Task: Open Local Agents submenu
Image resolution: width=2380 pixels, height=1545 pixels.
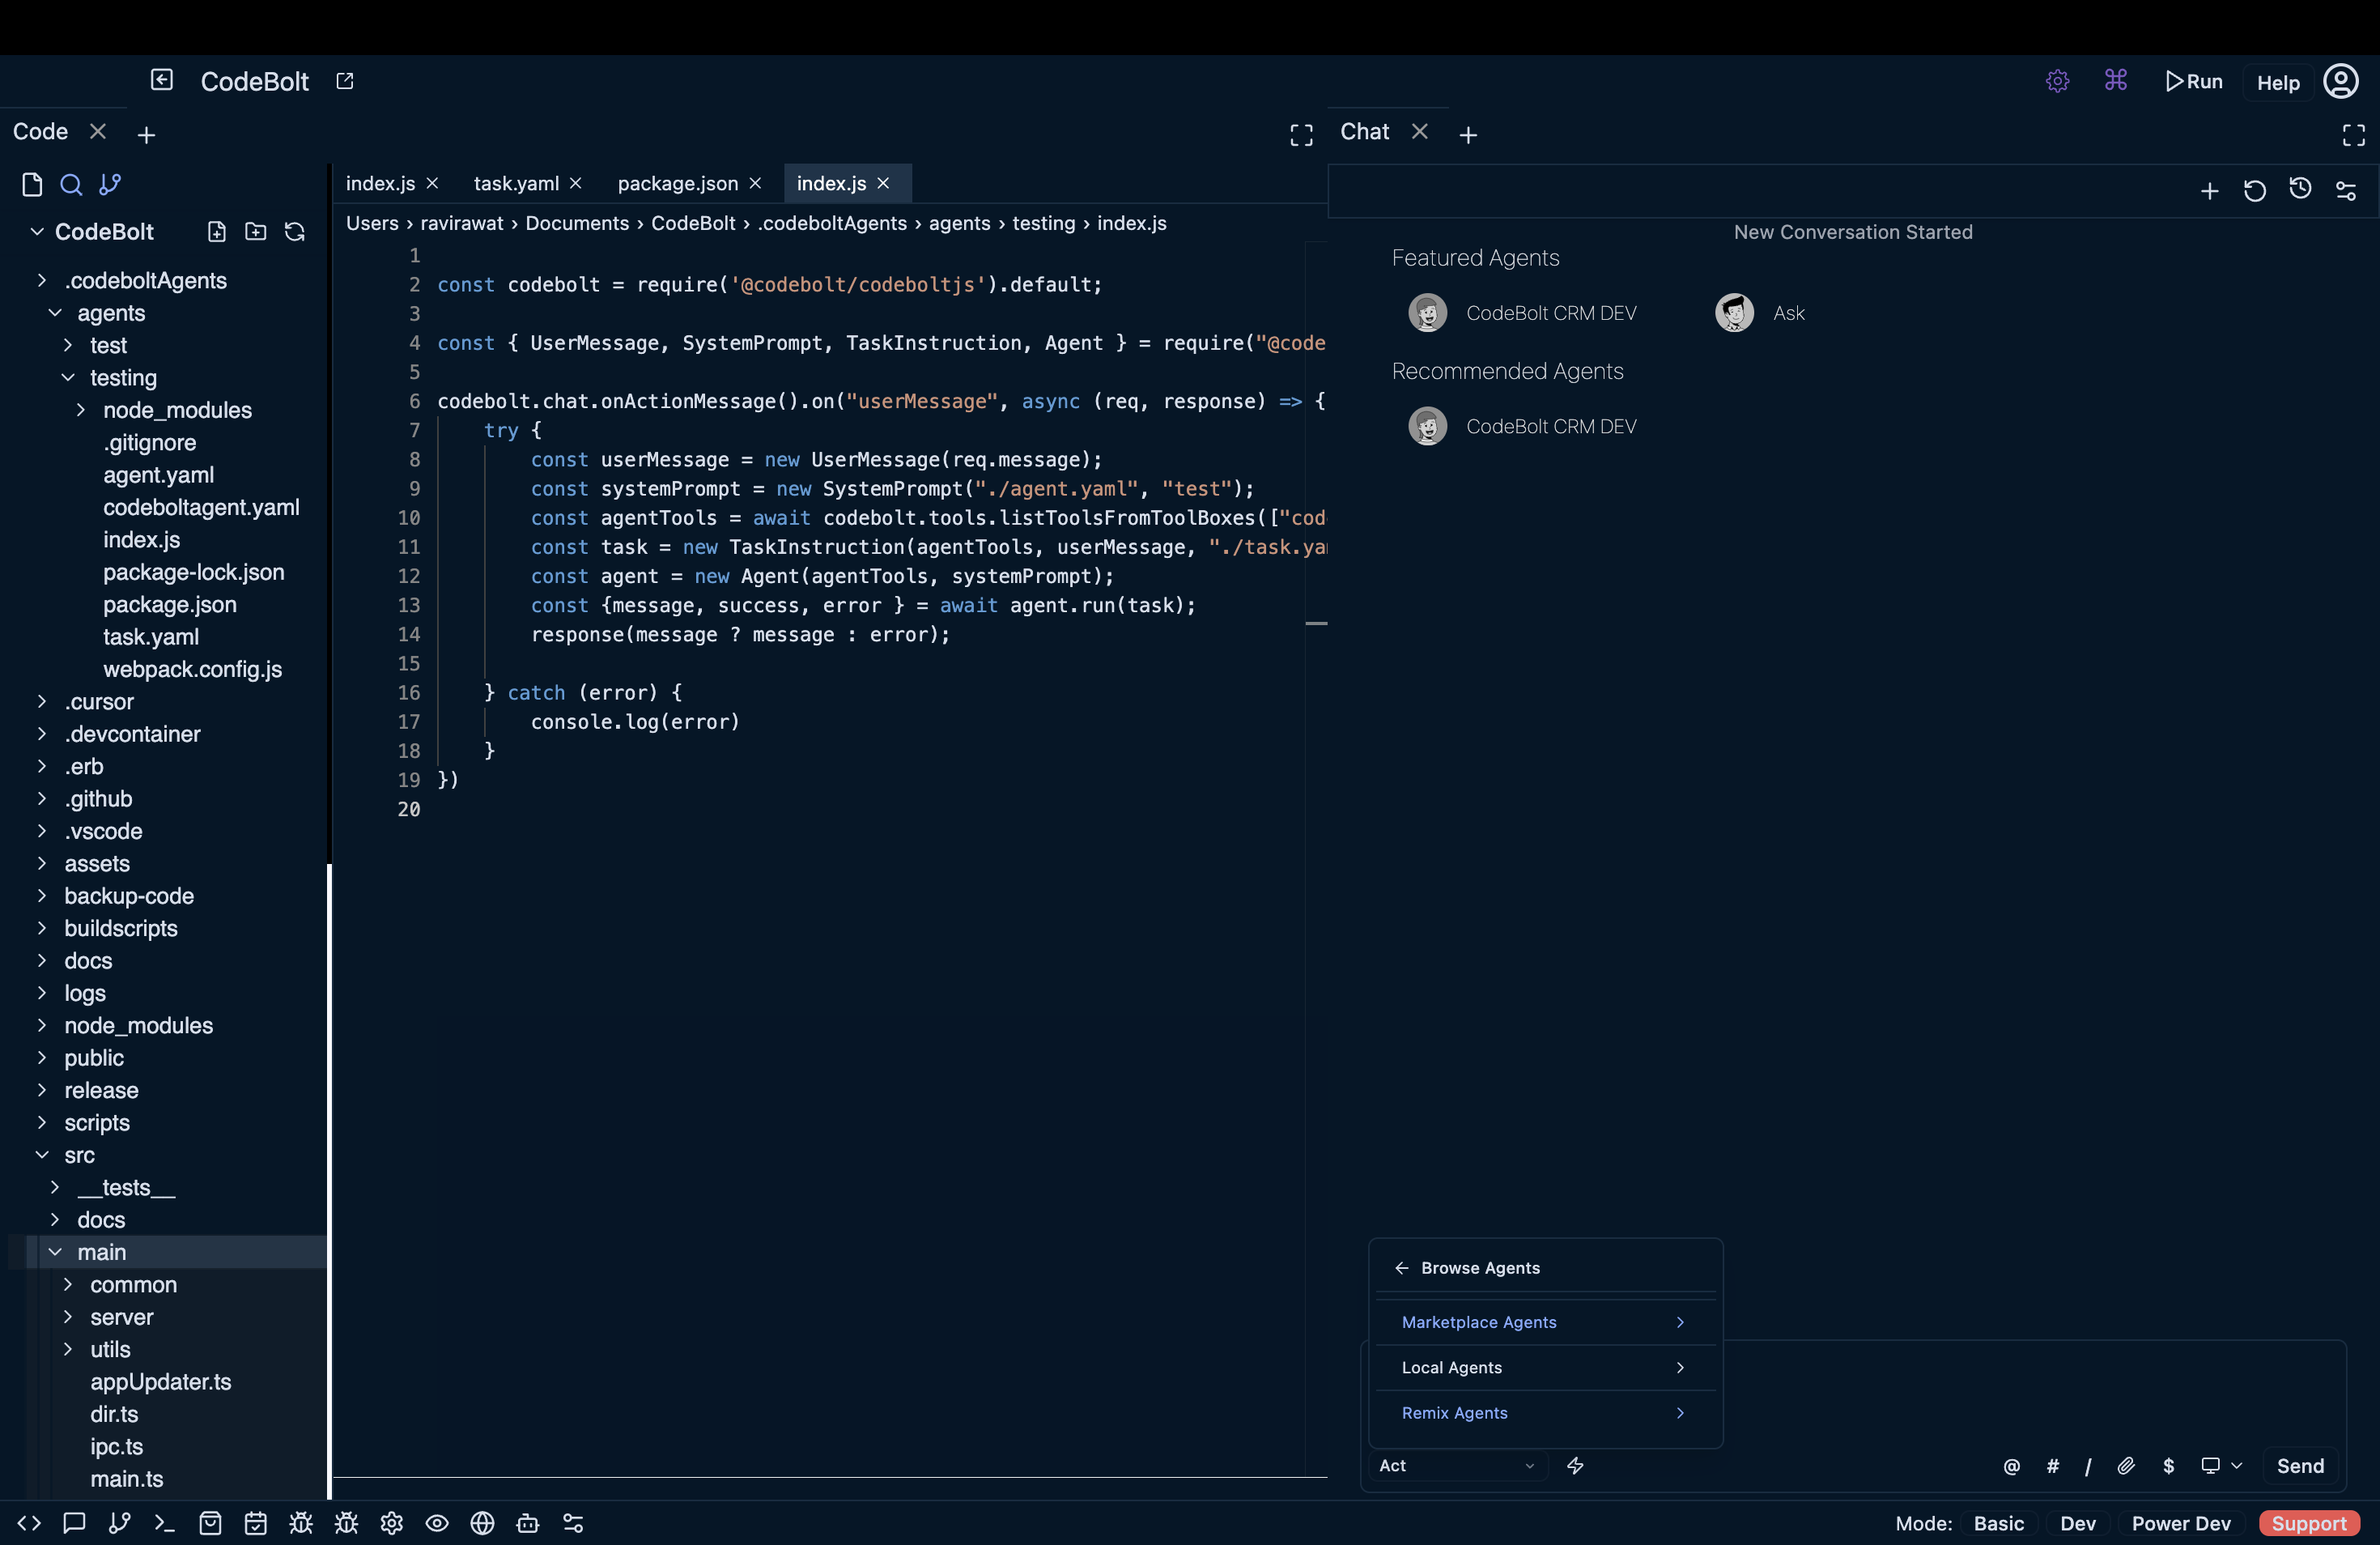Action: [1544, 1367]
